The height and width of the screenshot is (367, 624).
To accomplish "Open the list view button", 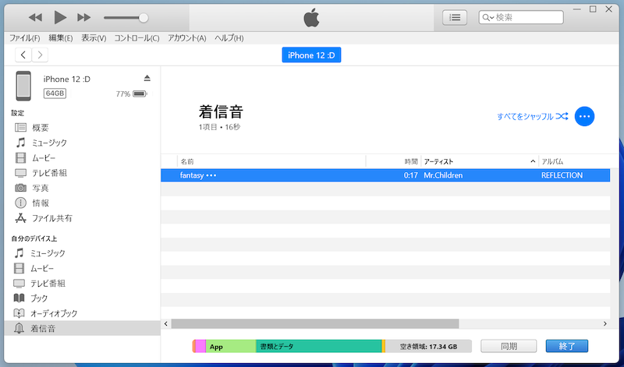I will coord(455,17).
